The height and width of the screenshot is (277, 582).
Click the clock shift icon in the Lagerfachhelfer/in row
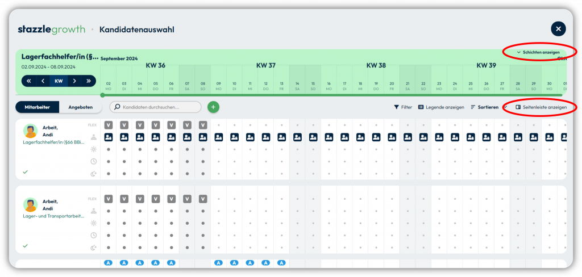pyautogui.click(x=94, y=161)
